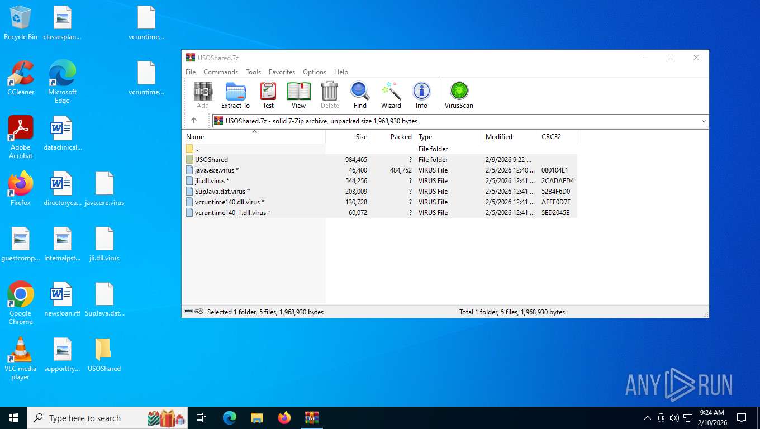Viewport: 760px width, 429px height.
Task: Click the packed size 484,752
Action: click(x=401, y=170)
